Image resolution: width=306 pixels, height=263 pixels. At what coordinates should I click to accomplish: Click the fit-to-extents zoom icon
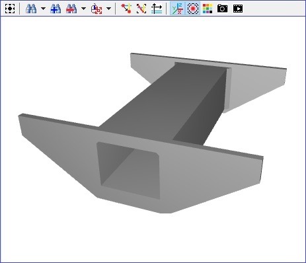[10, 9]
